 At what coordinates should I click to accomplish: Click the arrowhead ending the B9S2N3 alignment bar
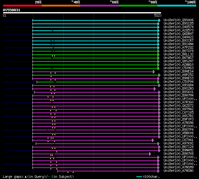point(155,89)
